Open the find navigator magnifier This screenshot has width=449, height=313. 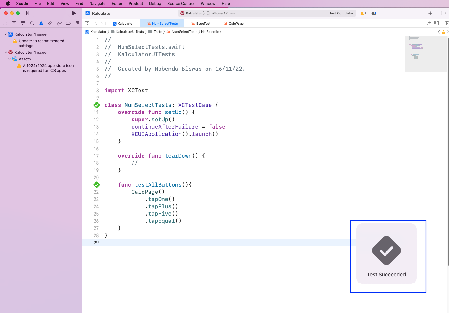point(32,24)
